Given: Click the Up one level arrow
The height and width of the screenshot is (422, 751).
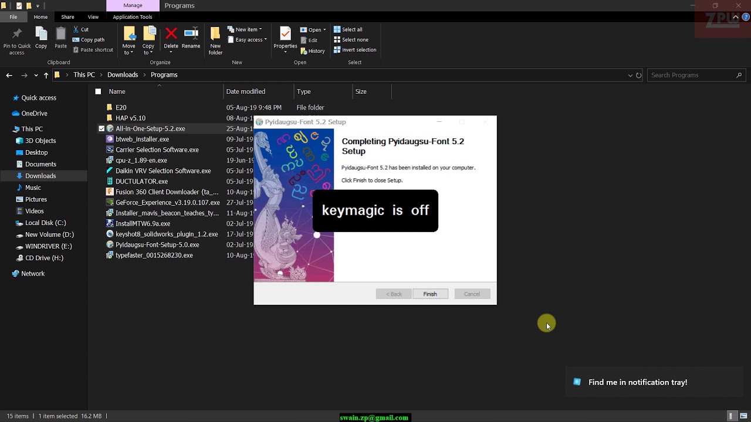Looking at the screenshot, I should tap(46, 75).
